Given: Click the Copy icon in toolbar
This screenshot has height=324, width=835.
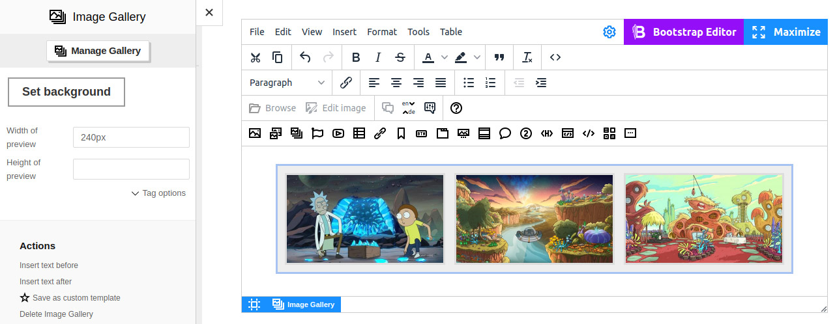Looking at the screenshot, I should coord(277,57).
